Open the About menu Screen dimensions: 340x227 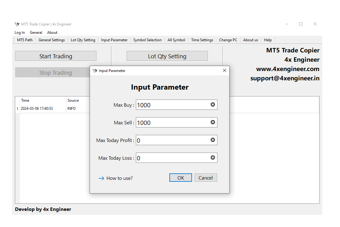click(52, 33)
